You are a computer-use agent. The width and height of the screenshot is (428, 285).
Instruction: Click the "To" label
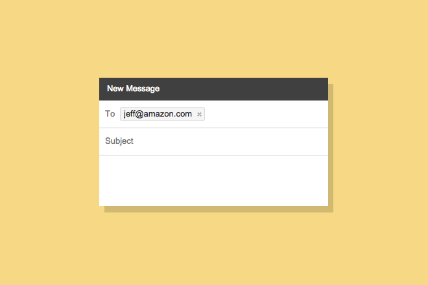[110, 114]
